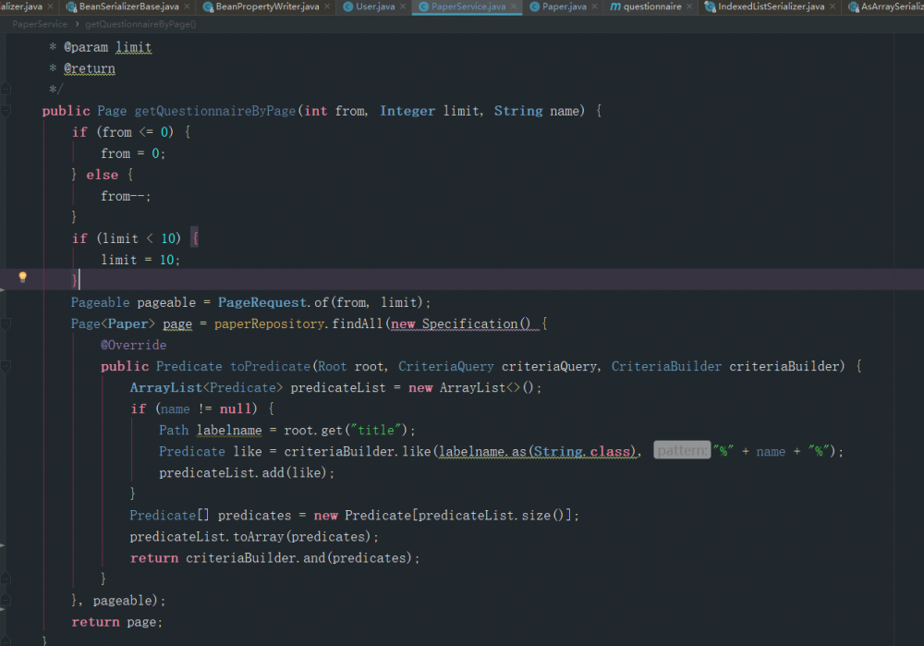The width and height of the screenshot is (924, 646).
Task: Switch to the User.java tab
Action: point(374,6)
